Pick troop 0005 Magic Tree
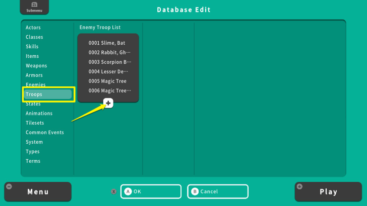367x206 pixels. (108, 81)
